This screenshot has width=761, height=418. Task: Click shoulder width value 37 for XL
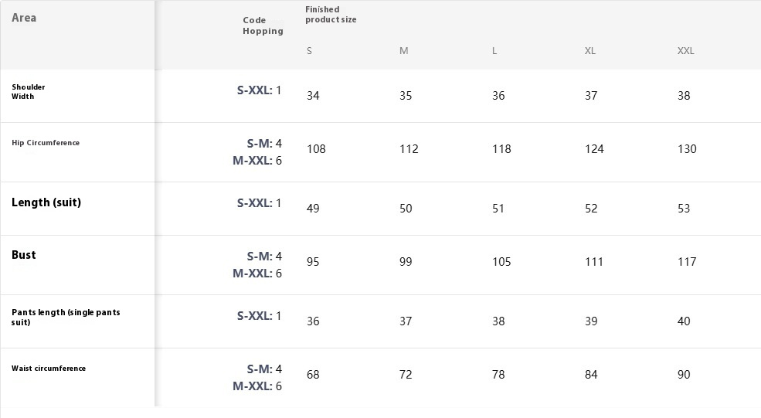tap(591, 96)
